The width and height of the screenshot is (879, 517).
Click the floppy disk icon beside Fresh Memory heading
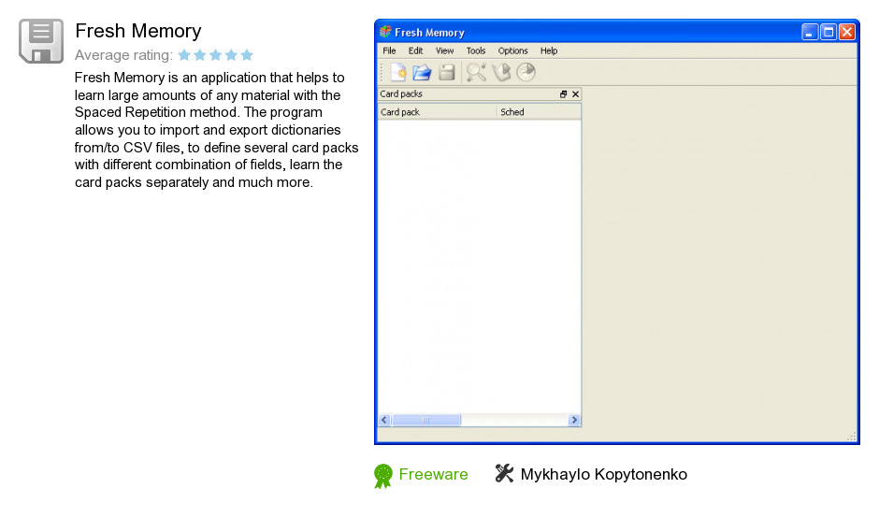click(x=41, y=41)
